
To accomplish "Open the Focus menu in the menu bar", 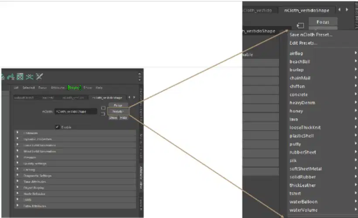I will (42, 88).
